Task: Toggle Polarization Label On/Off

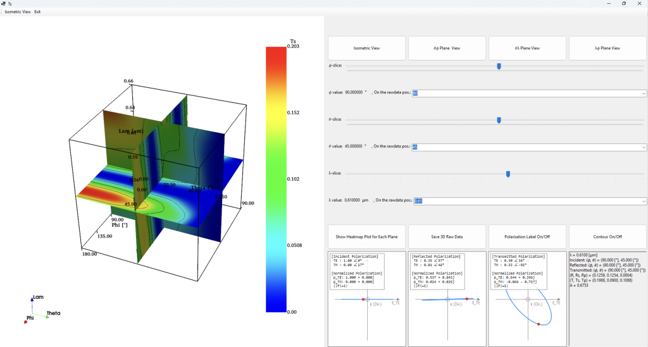Action: (527, 237)
